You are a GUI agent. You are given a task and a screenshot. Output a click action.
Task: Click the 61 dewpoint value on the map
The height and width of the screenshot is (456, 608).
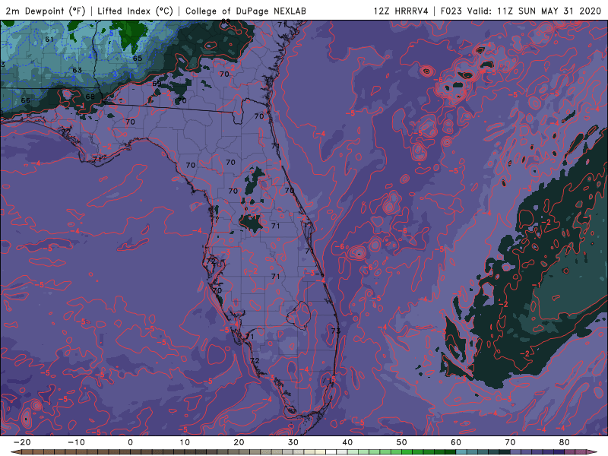point(49,40)
